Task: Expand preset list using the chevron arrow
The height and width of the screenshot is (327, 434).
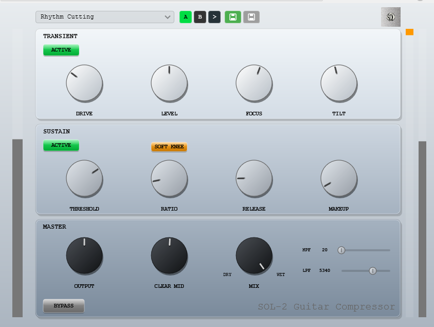Action: click(168, 17)
